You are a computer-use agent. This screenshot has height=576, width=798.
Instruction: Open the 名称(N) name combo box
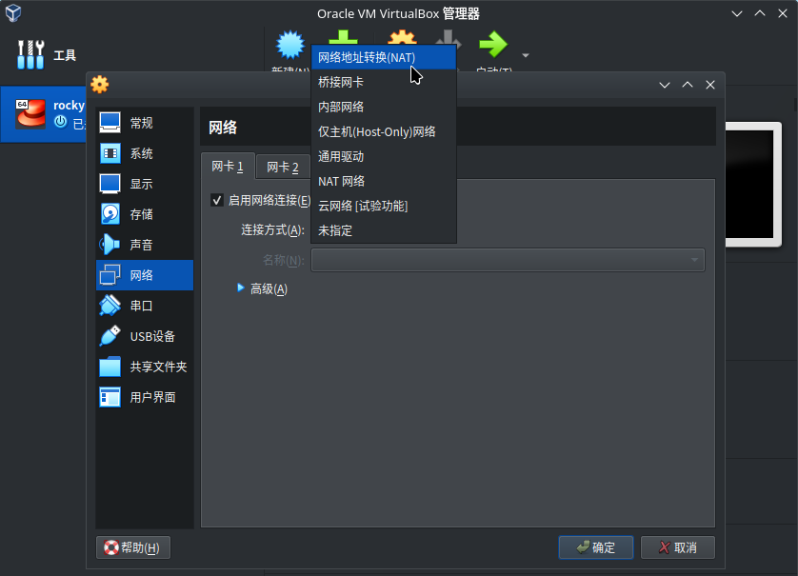pos(508,260)
